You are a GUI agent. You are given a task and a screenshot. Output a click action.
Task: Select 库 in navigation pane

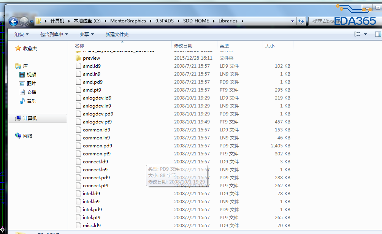[x=25, y=66]
